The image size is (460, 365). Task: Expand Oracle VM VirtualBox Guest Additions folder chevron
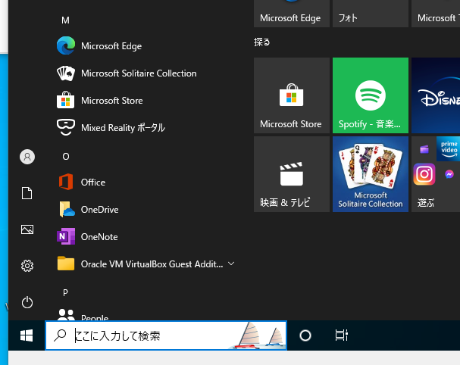(x=231, y=264)
